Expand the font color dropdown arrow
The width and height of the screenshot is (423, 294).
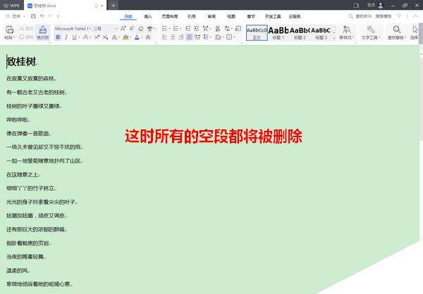(x=142, y=37)
